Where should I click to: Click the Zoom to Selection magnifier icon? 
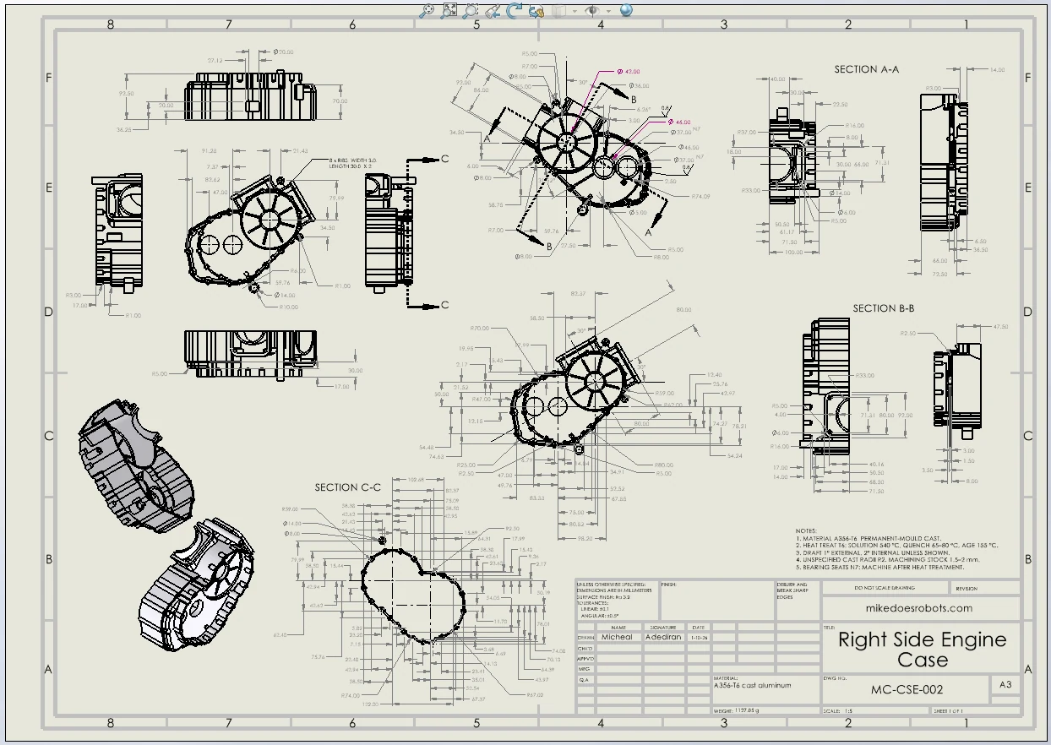[x=471, y=10]
